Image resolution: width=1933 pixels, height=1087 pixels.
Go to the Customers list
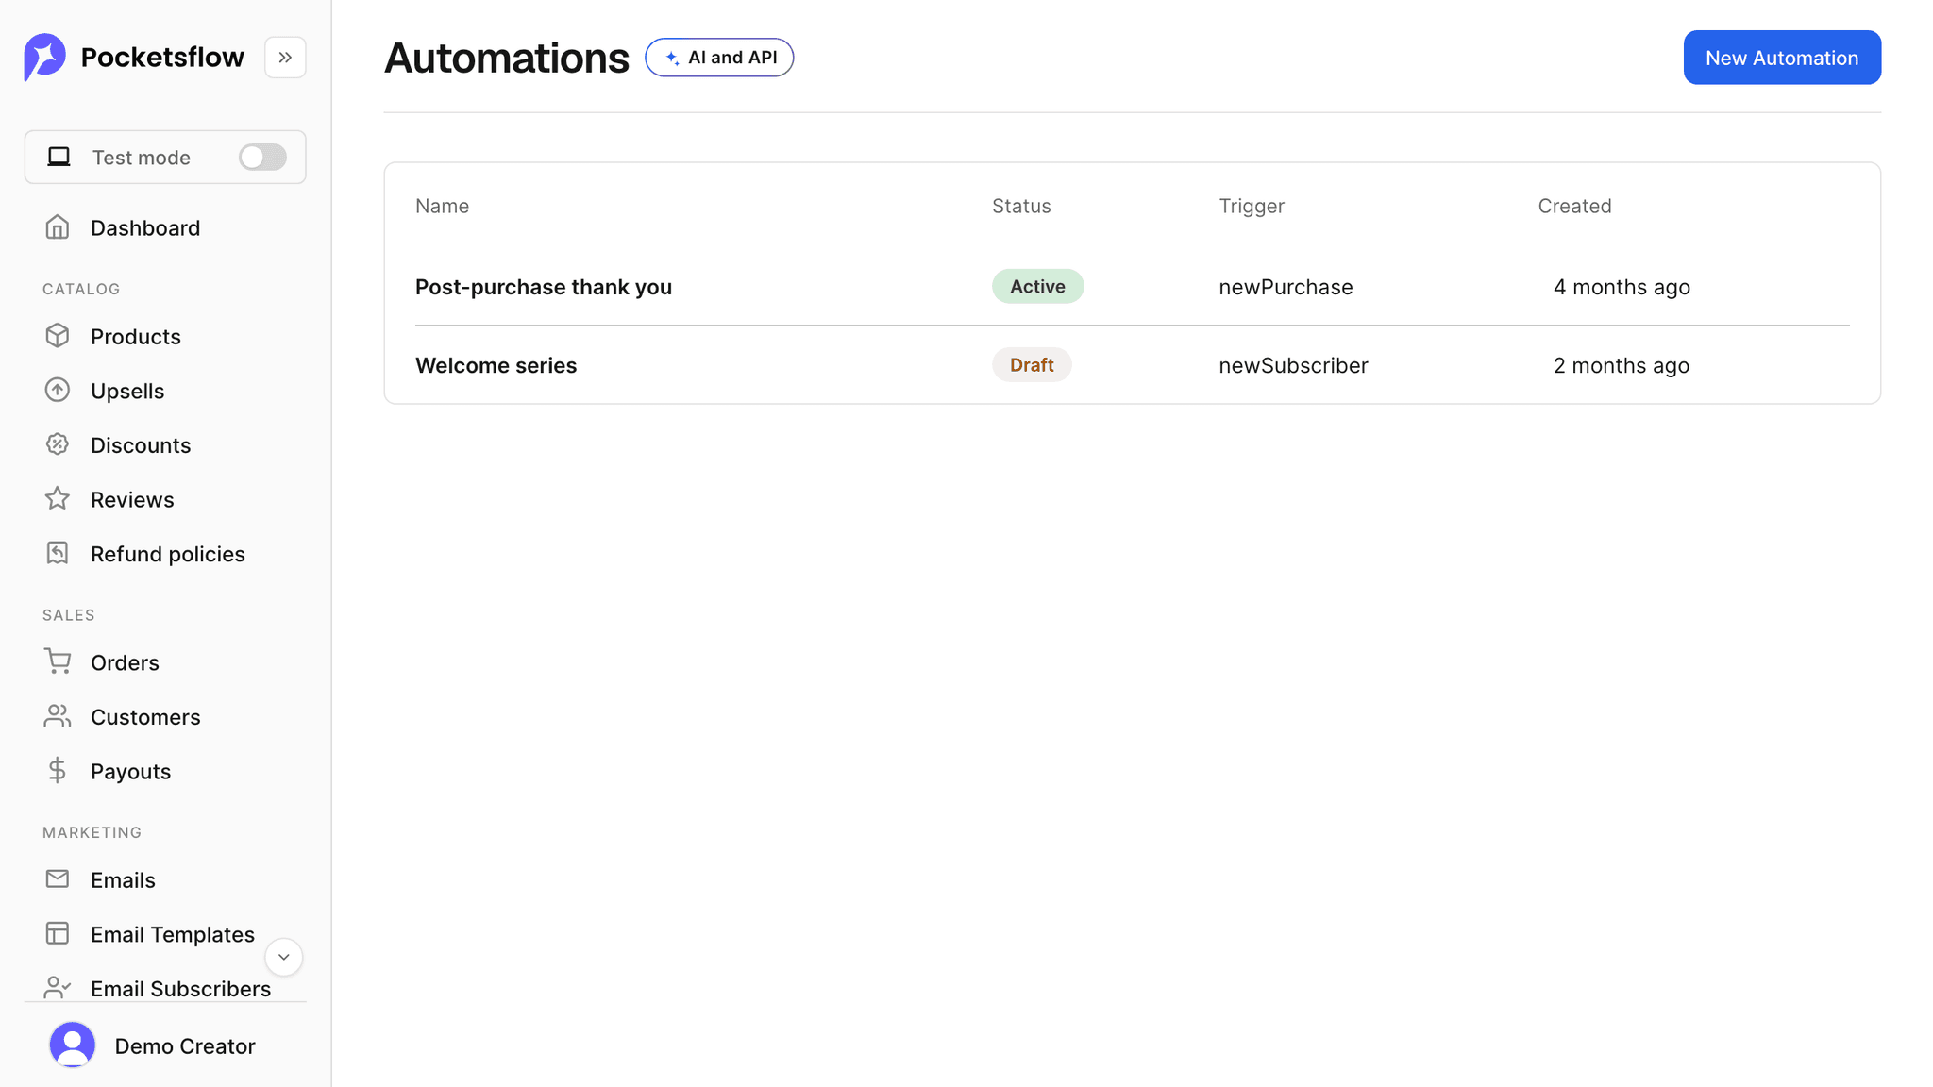point(145,717)
